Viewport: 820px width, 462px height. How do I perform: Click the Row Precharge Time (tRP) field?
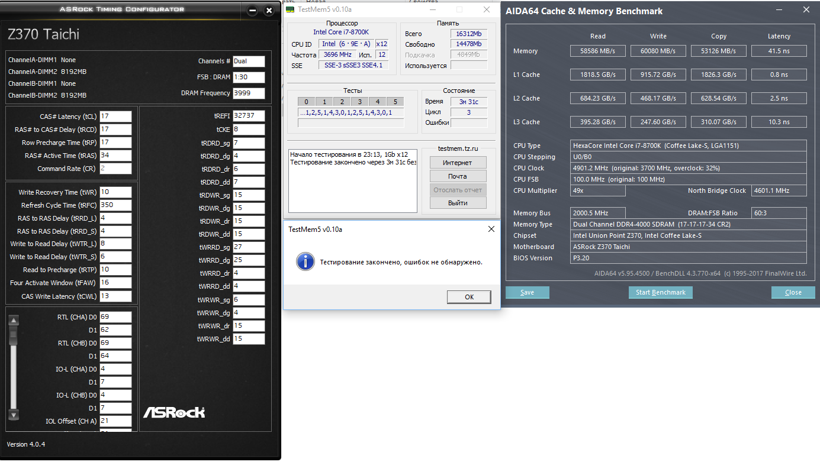coord(115,143)
